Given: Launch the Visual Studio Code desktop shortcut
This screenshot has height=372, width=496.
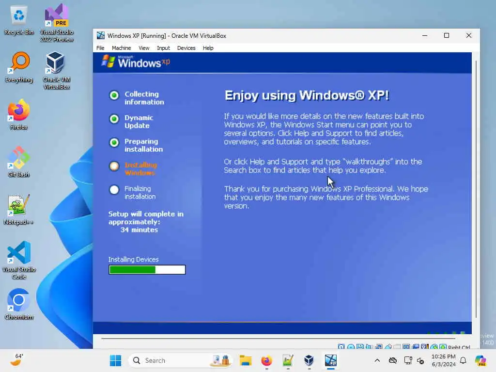Looking at the screenshot, I should 19,260.
